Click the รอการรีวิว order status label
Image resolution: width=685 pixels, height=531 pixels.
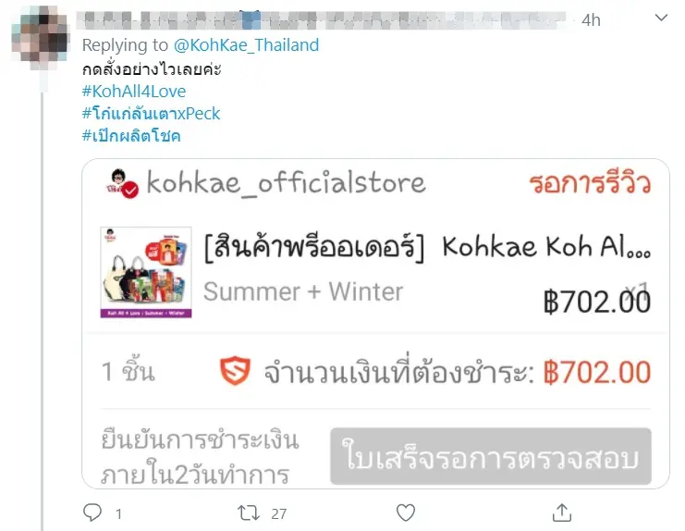pyautogui.click(x=590, y=183)
